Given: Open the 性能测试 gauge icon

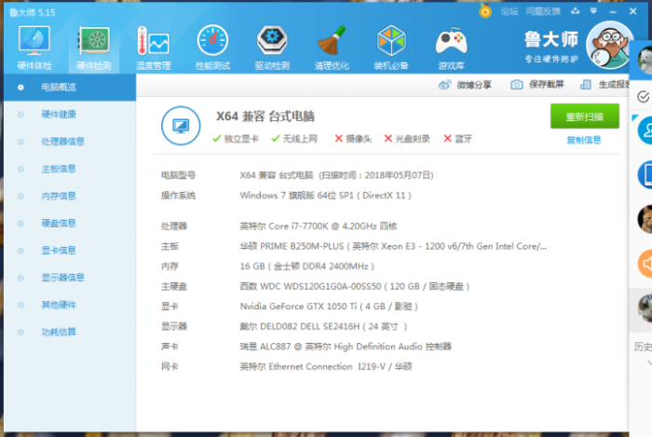Looking at the screenshot, I should click(x=212, y=44).
